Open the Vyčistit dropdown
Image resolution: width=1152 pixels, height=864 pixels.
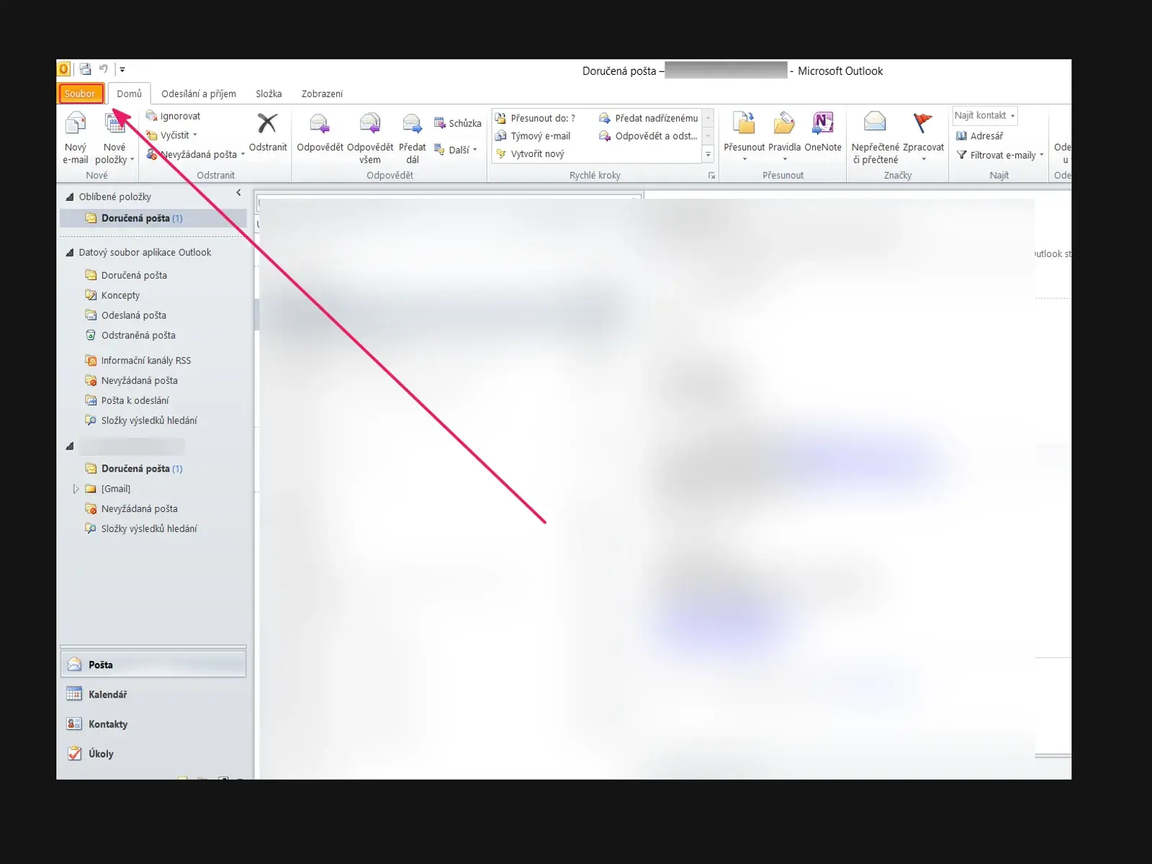(171, 135)
